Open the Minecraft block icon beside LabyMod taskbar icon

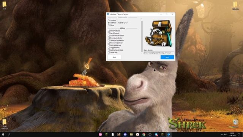click(162, 134)
